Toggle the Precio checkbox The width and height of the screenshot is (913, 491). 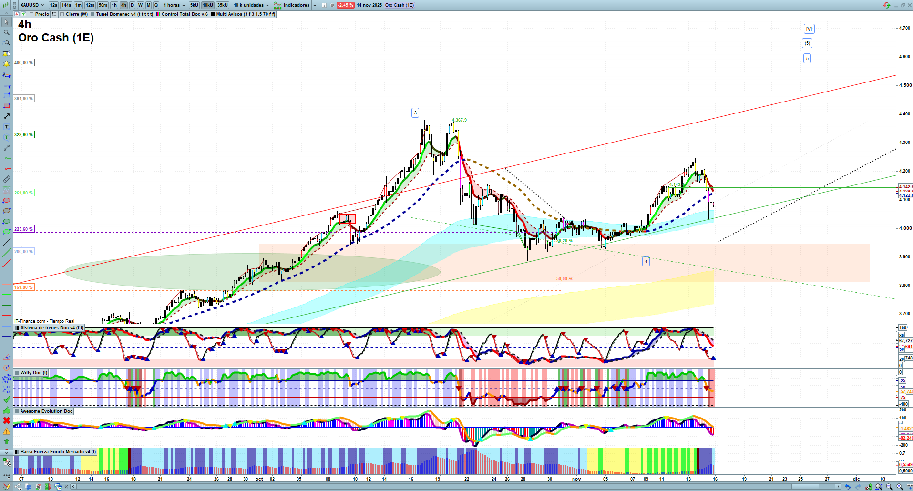coord(31,14)
